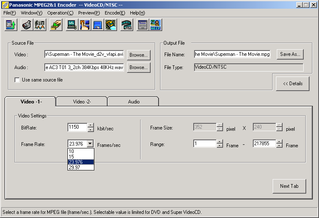Open the Help(H) menu
The width and height of the screenshot is (319, 218).
click(x=137, y=13)
